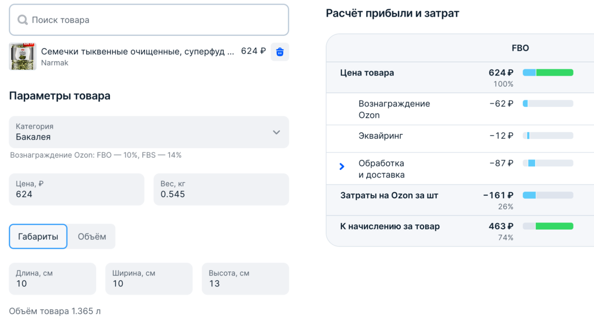Edit the Вес, кг field
This screenshot has height=331, width=594.
pos(221,189)
